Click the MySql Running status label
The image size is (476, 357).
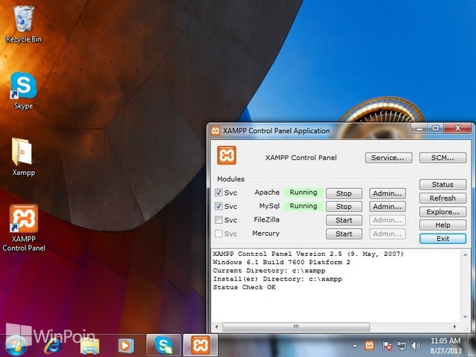[x=303, y=206]
